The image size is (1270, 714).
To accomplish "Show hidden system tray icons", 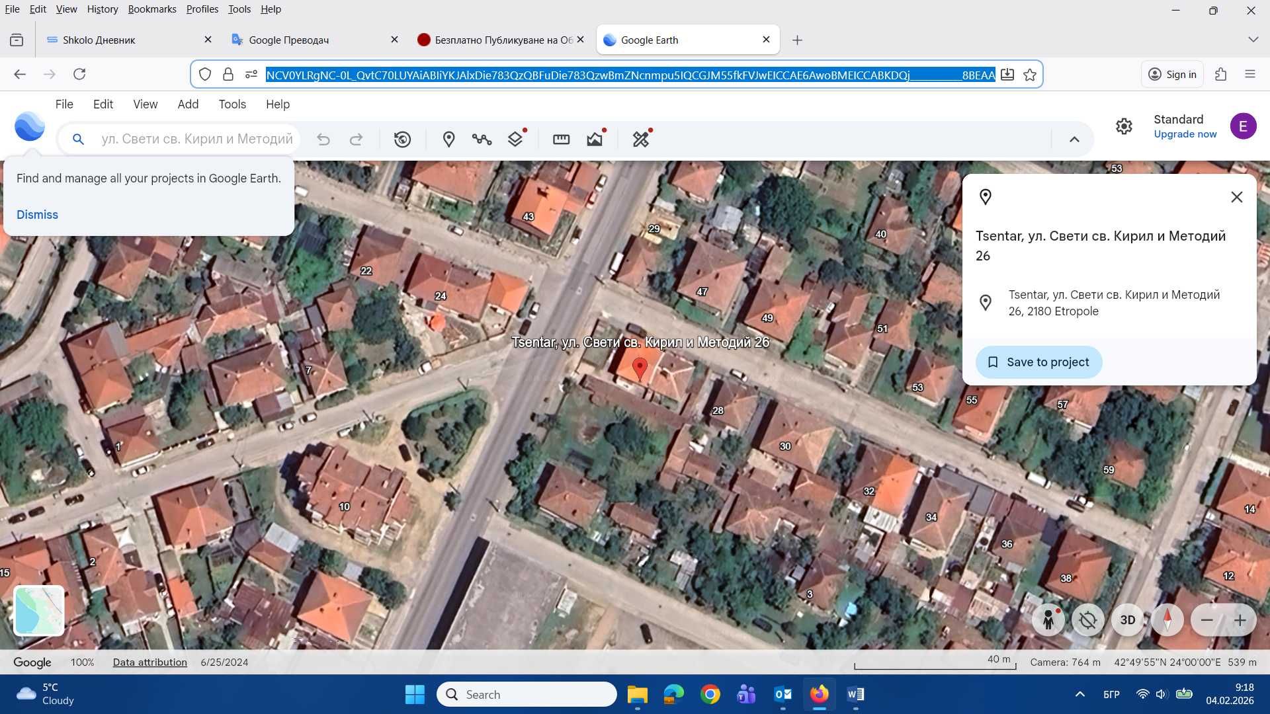I will (1079, 694).
